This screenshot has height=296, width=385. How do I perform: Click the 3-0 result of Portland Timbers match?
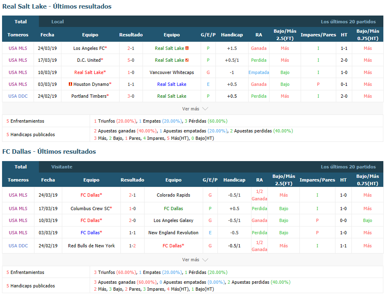point(131,96)
